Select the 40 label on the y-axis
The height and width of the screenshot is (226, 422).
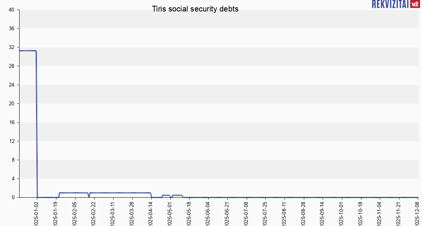coord(12,10)
